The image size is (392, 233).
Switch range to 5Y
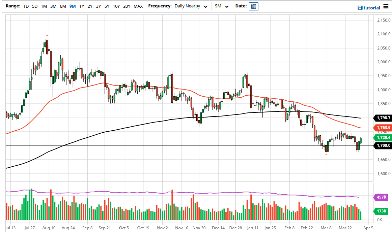[107, 6]
